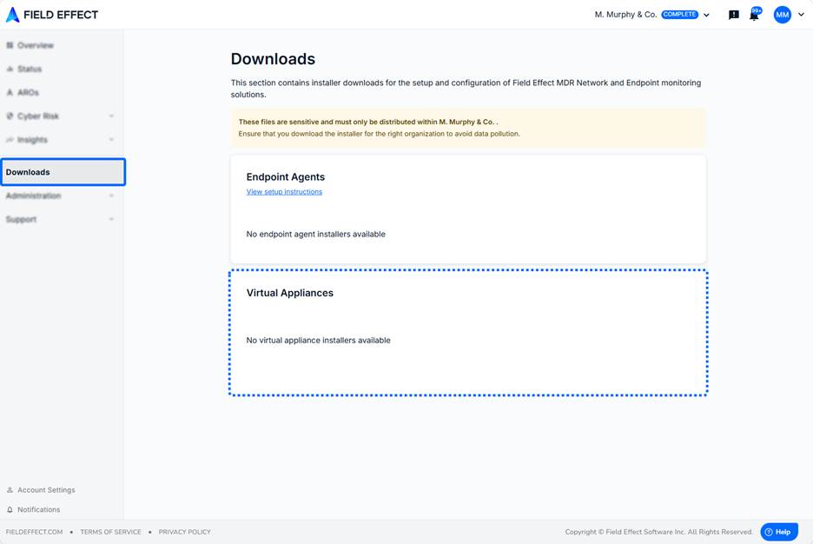Click the Cyber Risk icon
Screen dimensions: 813x544
click(x=10, y=116)
